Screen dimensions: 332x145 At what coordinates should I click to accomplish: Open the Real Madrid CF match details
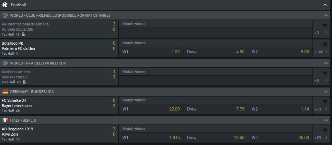click(59, 77)
